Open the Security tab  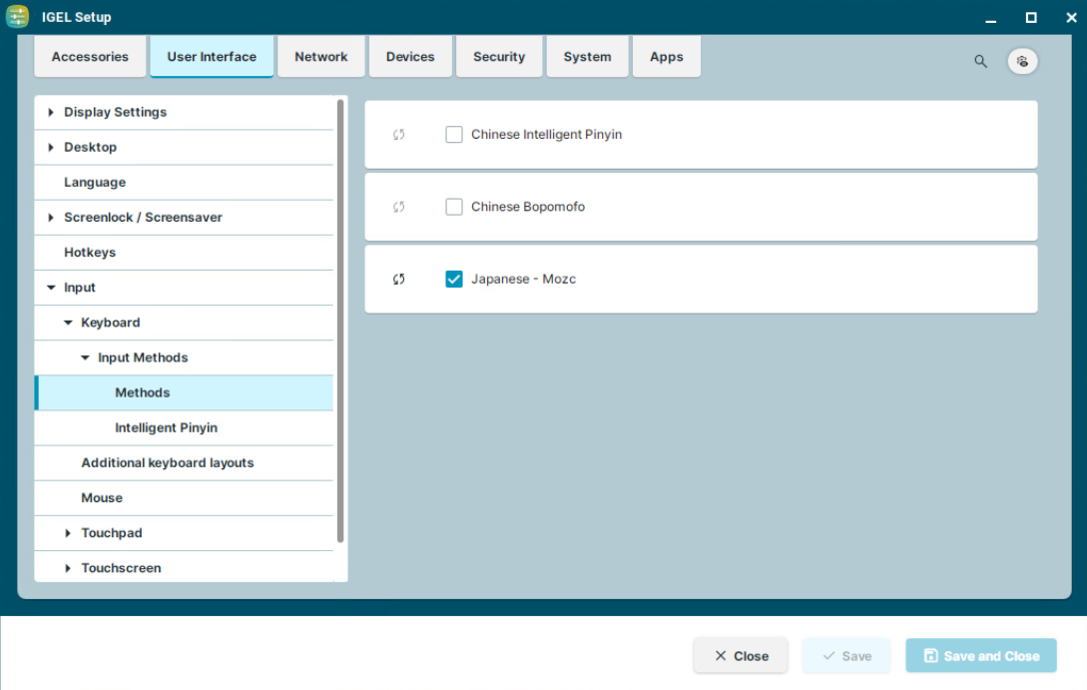click(x=499, y=56)
